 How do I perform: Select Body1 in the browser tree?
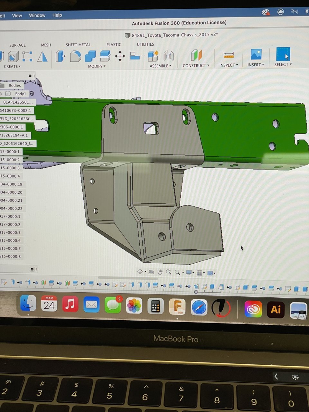pos(21,94)
